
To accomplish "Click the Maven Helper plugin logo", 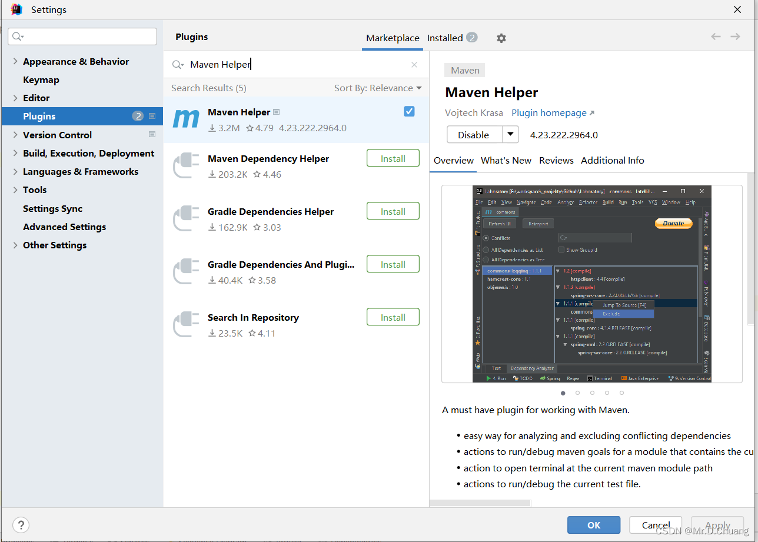I will tap(186, 119).
